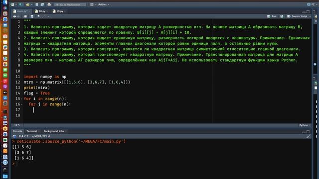Click the print(mtrx) line of code

[x=36, y=88]
